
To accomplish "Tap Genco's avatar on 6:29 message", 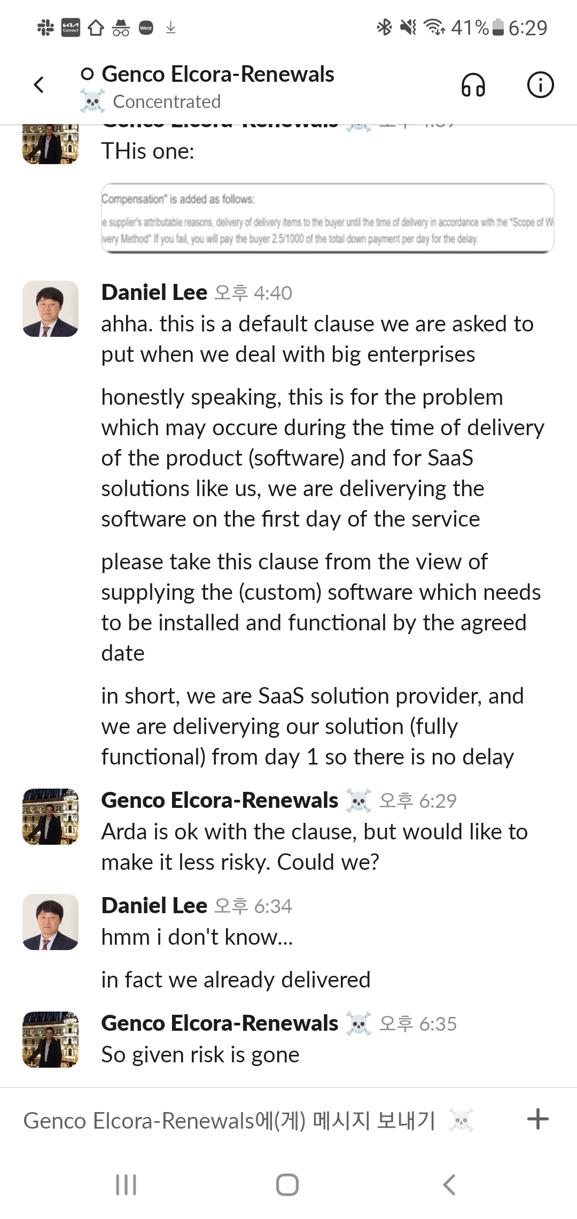I will pyautogui.click(x=50, y=816).
